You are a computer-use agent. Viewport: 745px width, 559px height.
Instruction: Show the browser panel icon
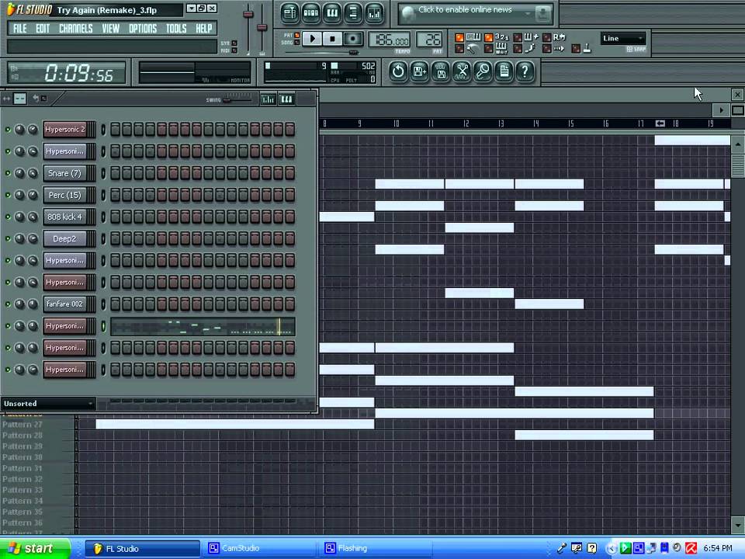click(353, 13)
